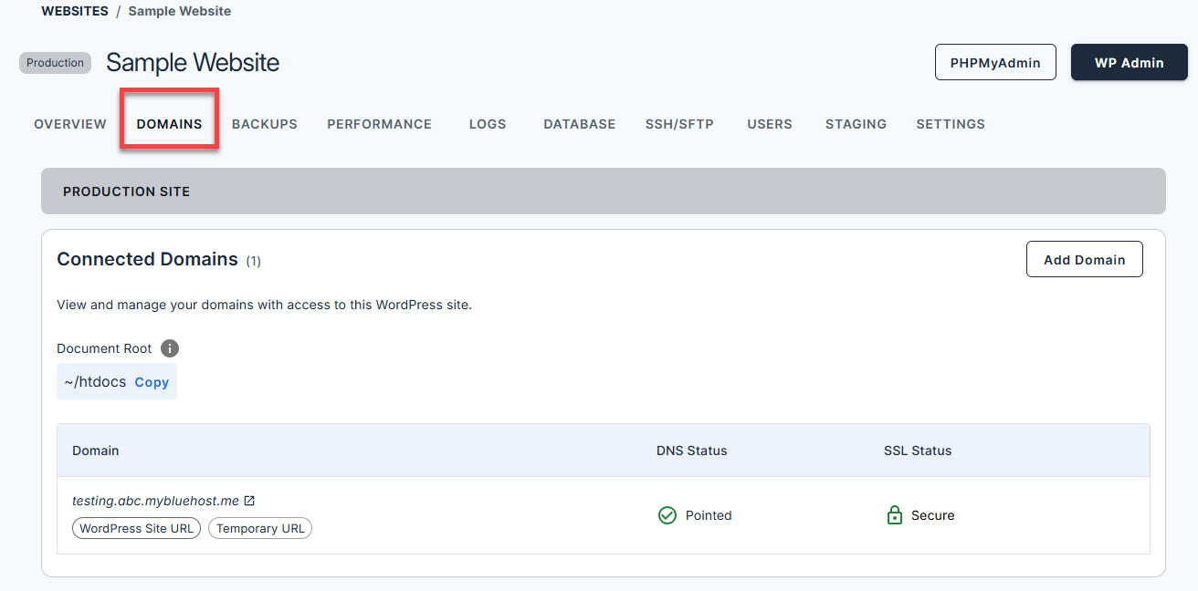Copy the ~/htdocs document root path
Screen dimensions: 1198x591
pyautogui.click(x=152, y=382)
